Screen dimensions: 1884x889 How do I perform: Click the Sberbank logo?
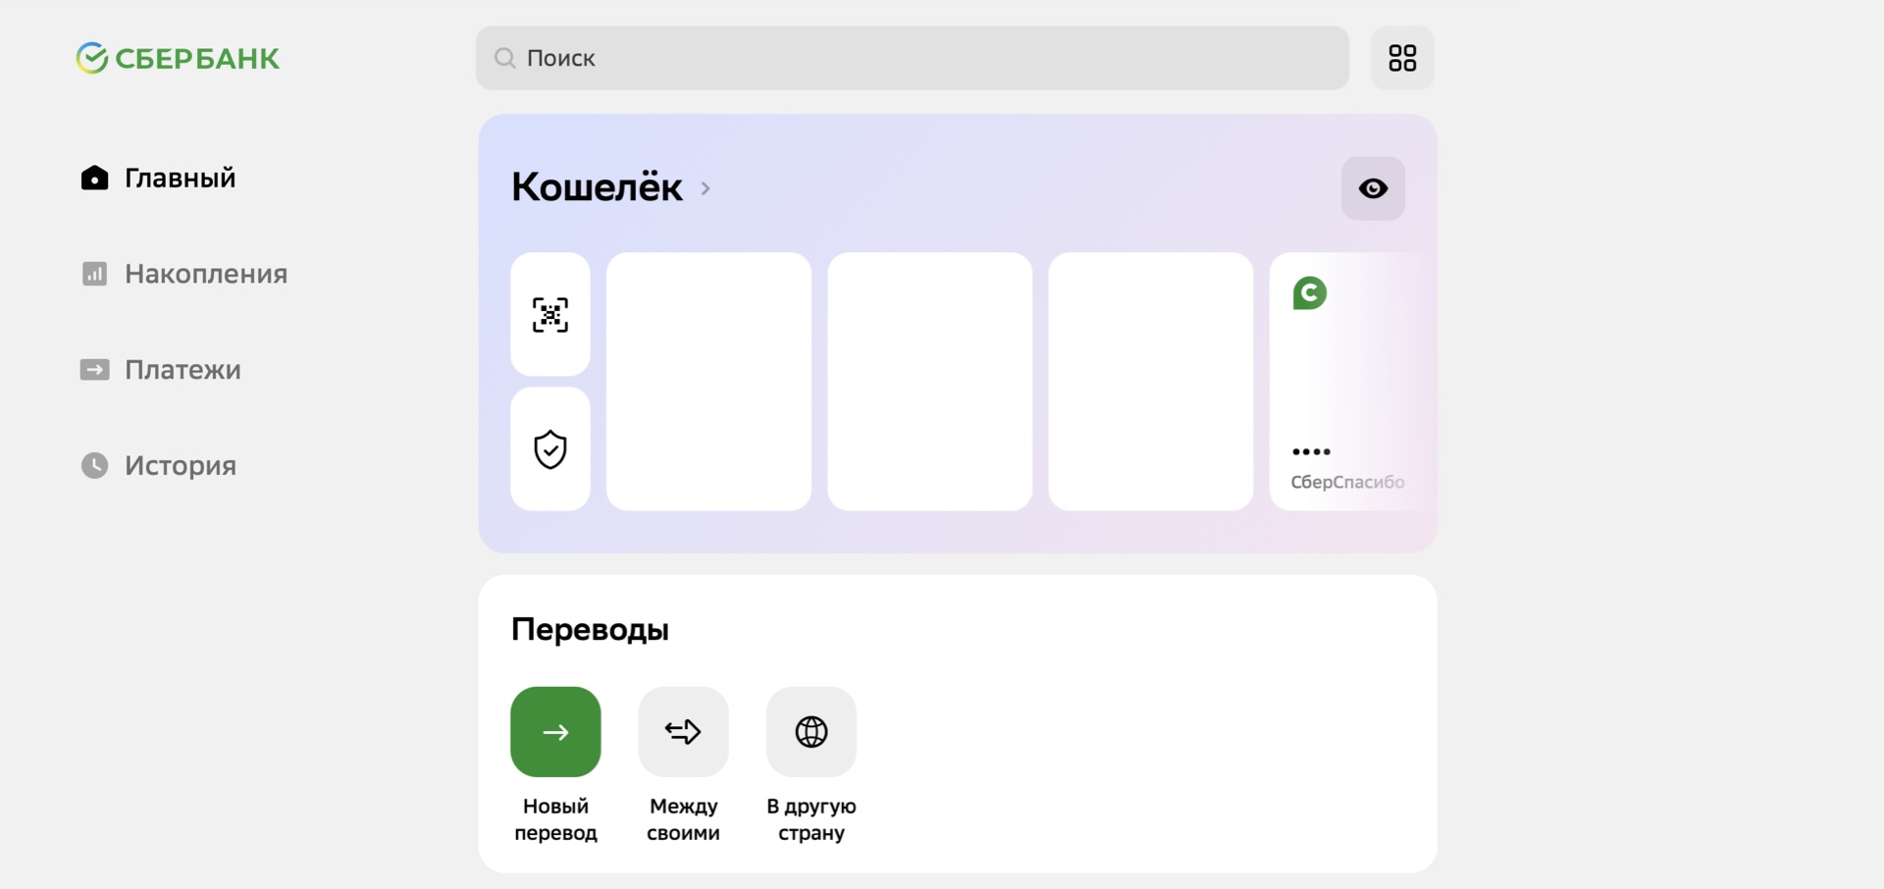[x=178, y=59]
